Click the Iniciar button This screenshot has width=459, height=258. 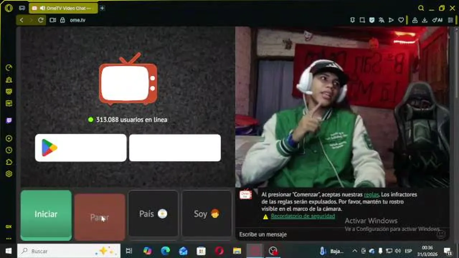pos(46,215)
